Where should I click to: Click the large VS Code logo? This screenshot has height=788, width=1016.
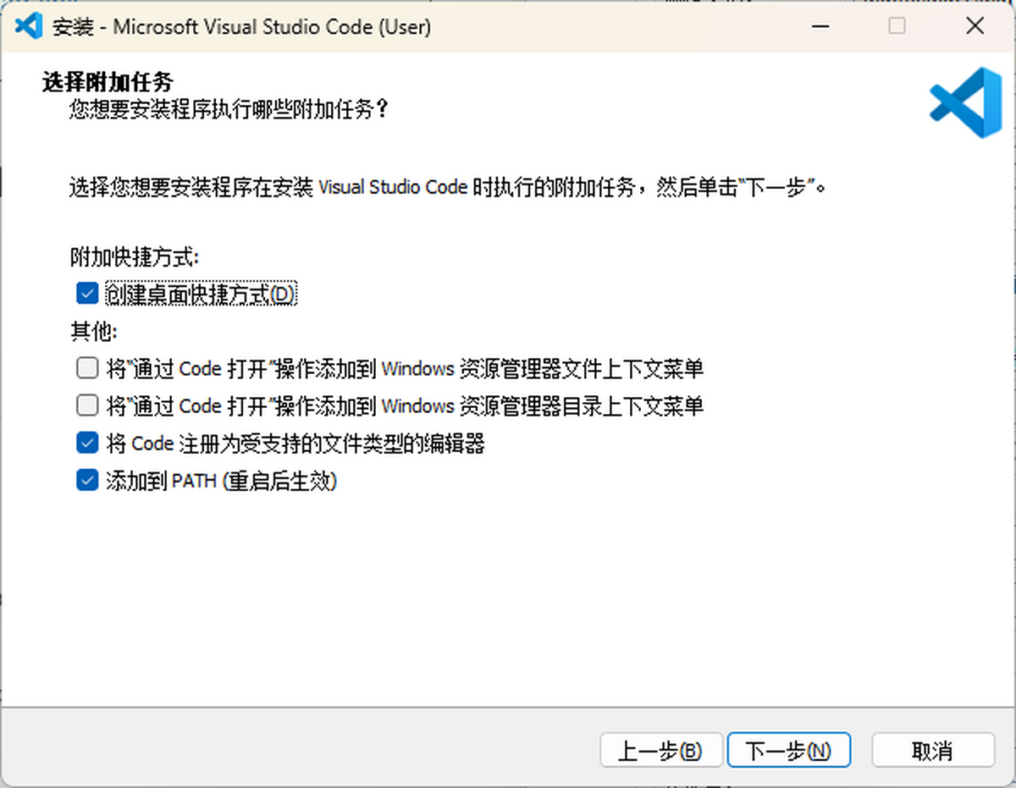[964, 102]
